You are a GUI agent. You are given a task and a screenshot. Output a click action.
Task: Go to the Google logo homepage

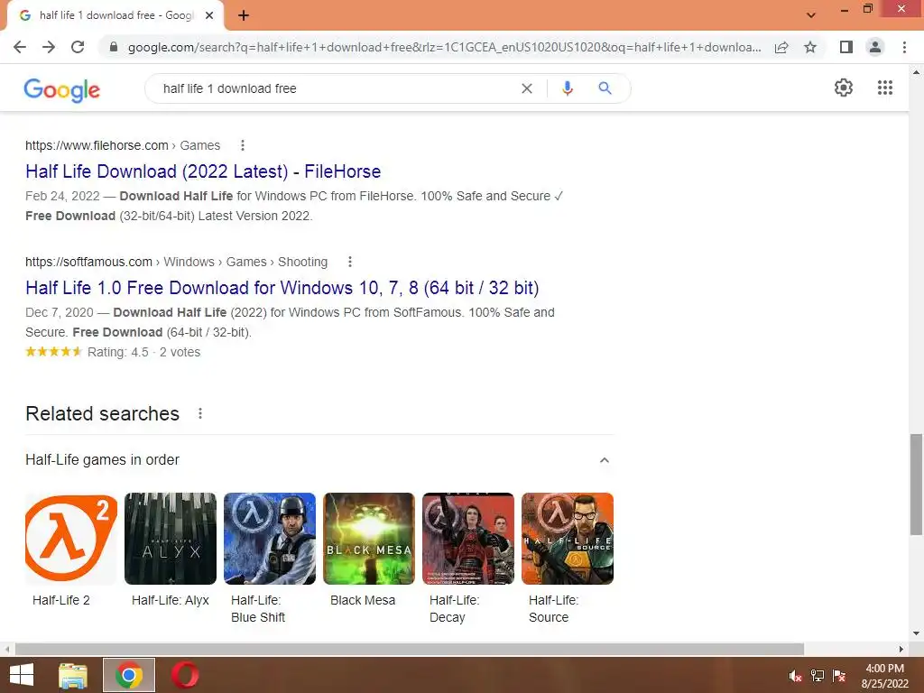click(x=62, y=90)
